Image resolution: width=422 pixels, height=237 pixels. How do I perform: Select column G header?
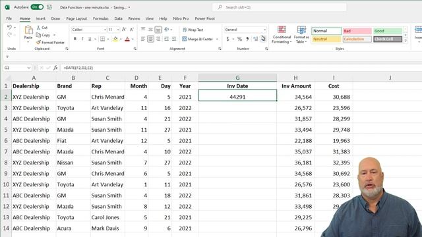tap(237, 78)
